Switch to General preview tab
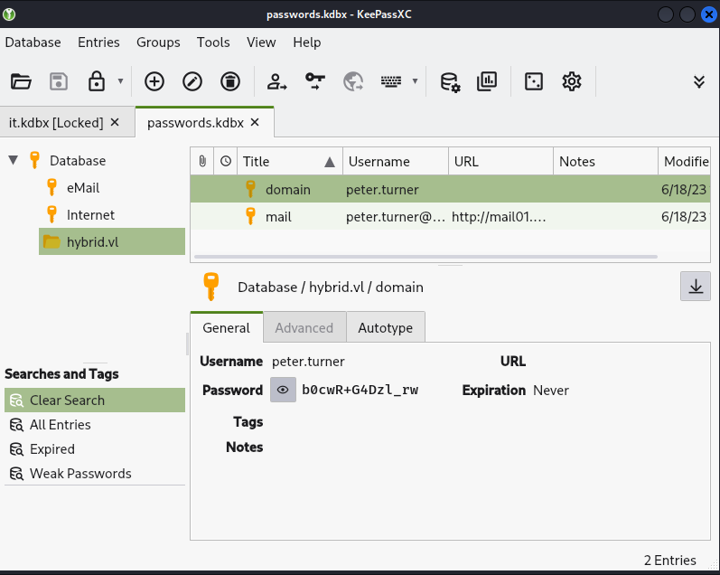 [227, 327]
